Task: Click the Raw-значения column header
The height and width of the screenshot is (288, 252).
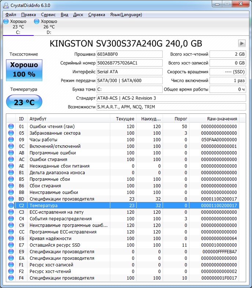Action: point(214,119)
